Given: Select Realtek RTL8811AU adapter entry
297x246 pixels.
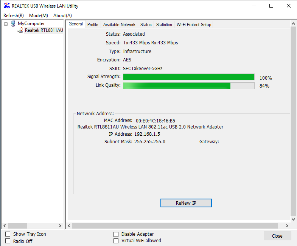Looking at the screenshot, I should click(x=44, y=30).
